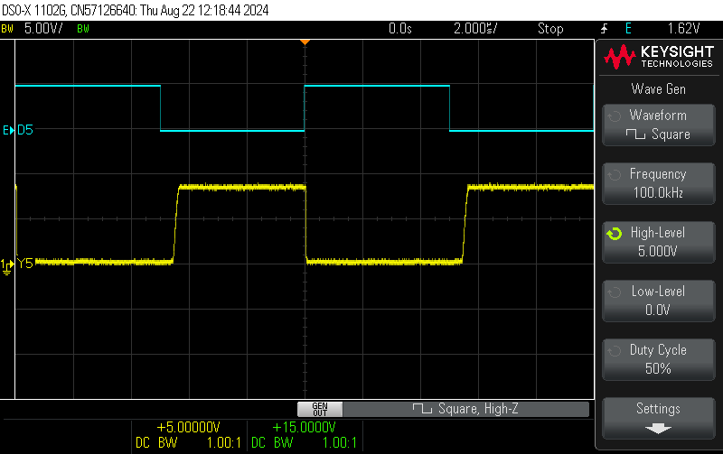This screenshot has height=454, width=723.
Task: Click the knob icon on Frequency softkey
Action: 615,175
